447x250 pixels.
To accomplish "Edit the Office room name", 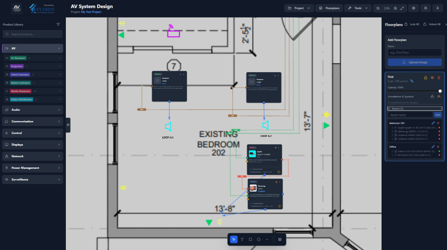I will click(433, 147).
